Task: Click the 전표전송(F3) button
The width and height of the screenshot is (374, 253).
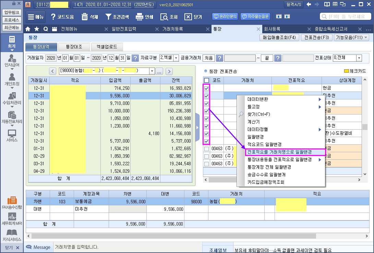Action: 316,38
